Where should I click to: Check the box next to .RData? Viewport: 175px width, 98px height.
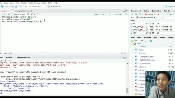[132, 50]
